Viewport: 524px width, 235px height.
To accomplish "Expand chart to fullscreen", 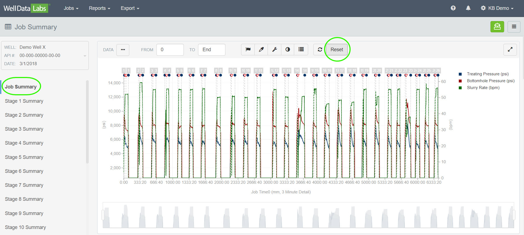I will point(510,50).
